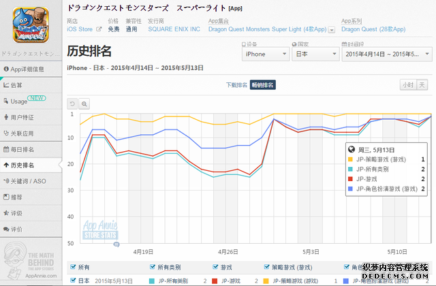Click the 估算 chart icon
Image resolution: width=436 pixels, height=286 pixels.
(x=6, y=84)
